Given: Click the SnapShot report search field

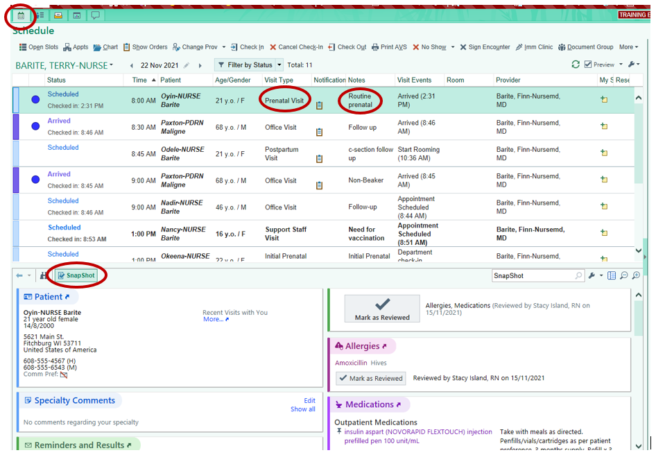Looking at the screenshot, I should click(x=538, y=275).
